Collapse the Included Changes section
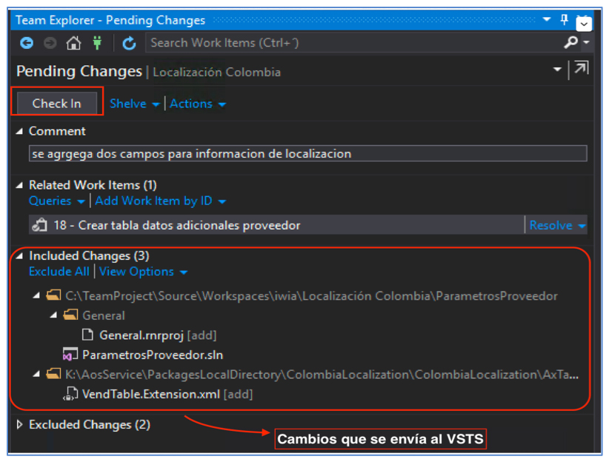609x462 pixels. point(19,256)
